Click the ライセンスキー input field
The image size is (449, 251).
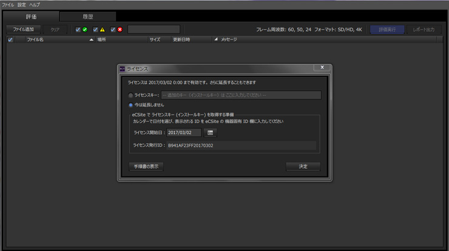[240, 95]
